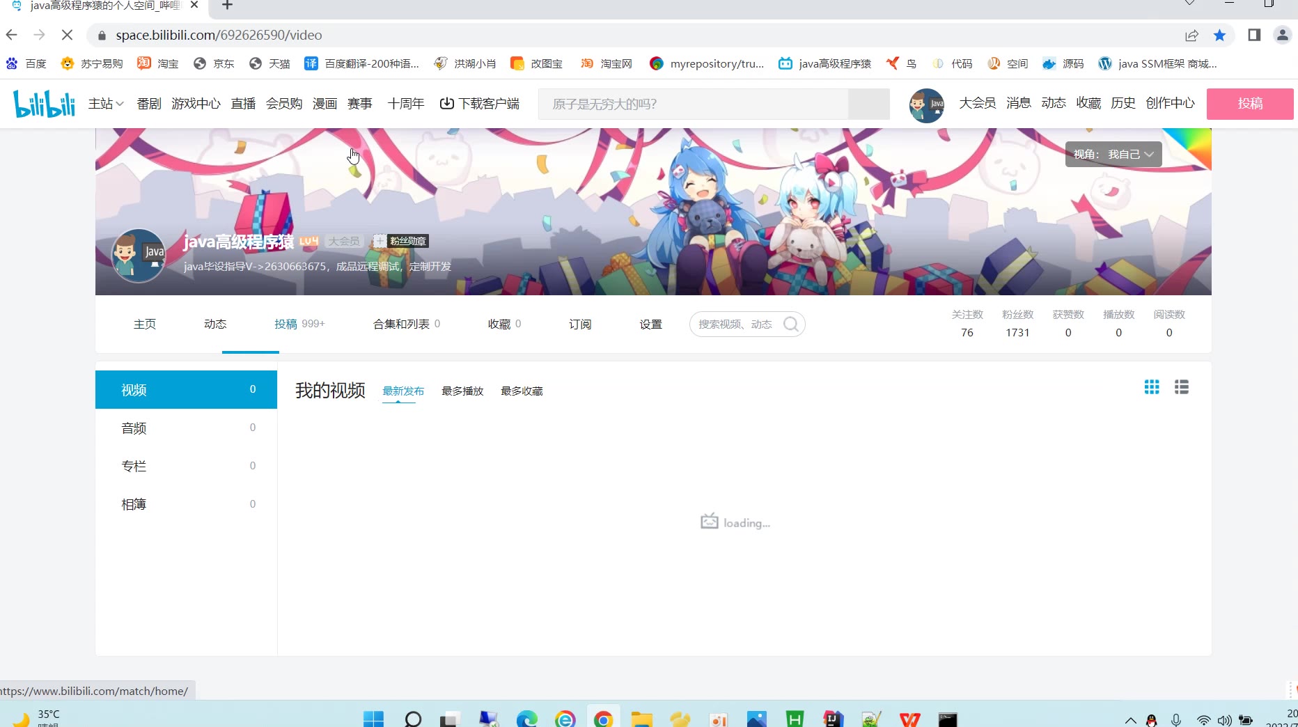Focus the bilibili top search box
The image size is (1298, 727).
[693, 104]
